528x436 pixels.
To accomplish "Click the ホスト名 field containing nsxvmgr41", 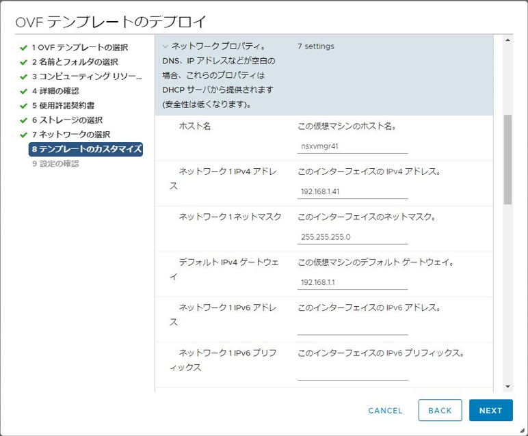I will pos(352,146).
